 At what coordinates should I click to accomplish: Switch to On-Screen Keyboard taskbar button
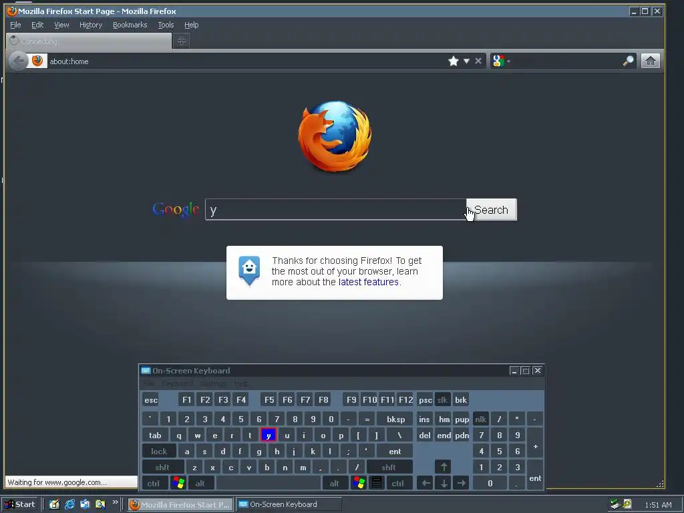(x=289, y=505)
